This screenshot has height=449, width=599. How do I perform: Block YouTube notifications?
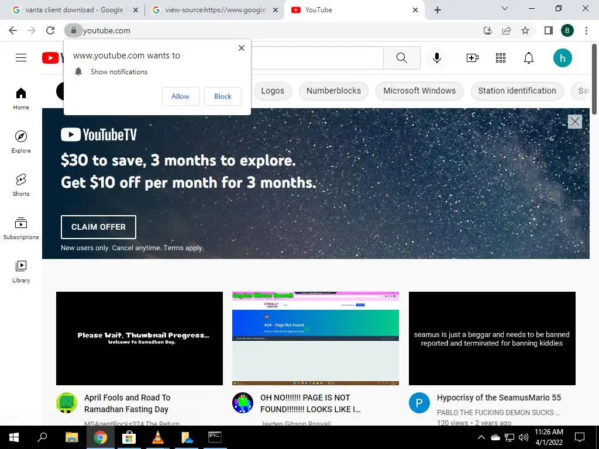click(x=223, y=96)
